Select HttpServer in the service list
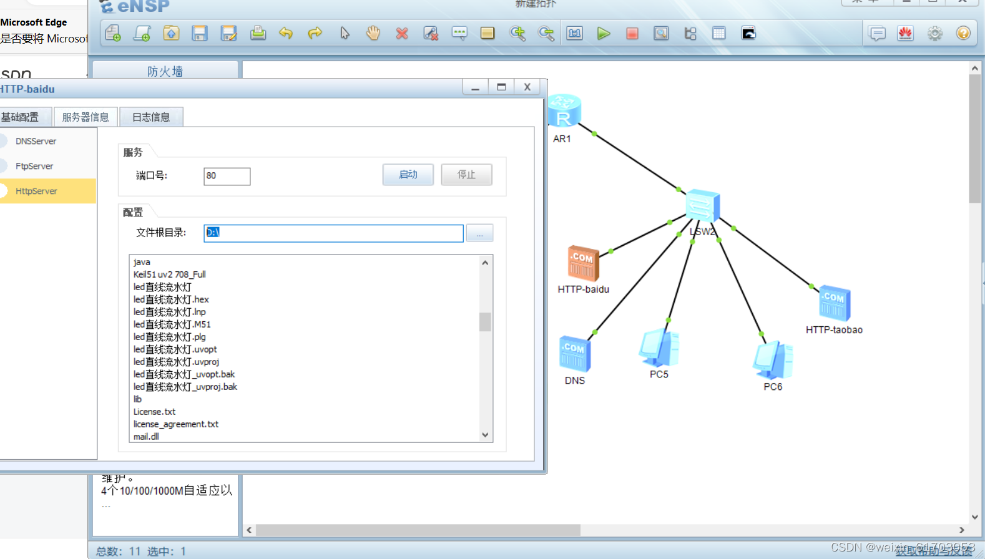985x559 pixels. pyautogui.click(x=48, y=191)
